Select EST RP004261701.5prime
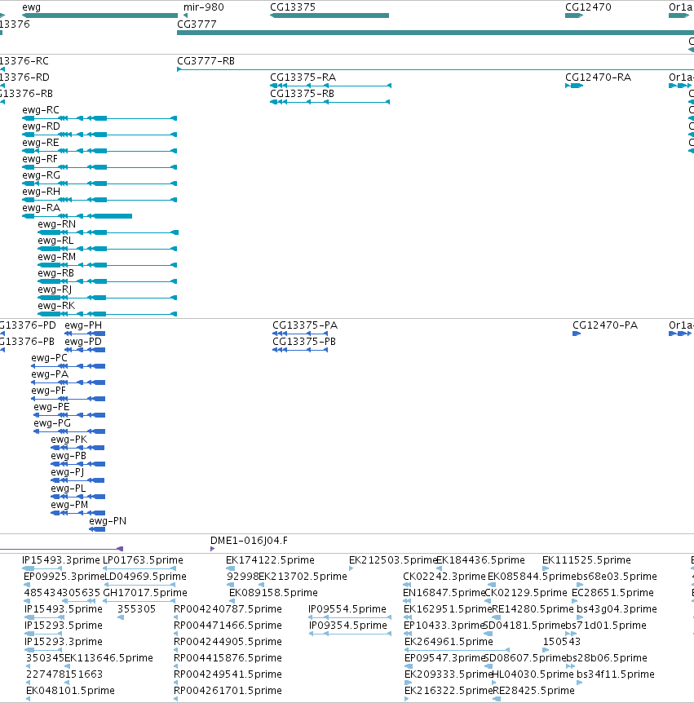Image resolution: width=694 pixels, height=703 pixels. pyautogui.click(x=175, y=700)
